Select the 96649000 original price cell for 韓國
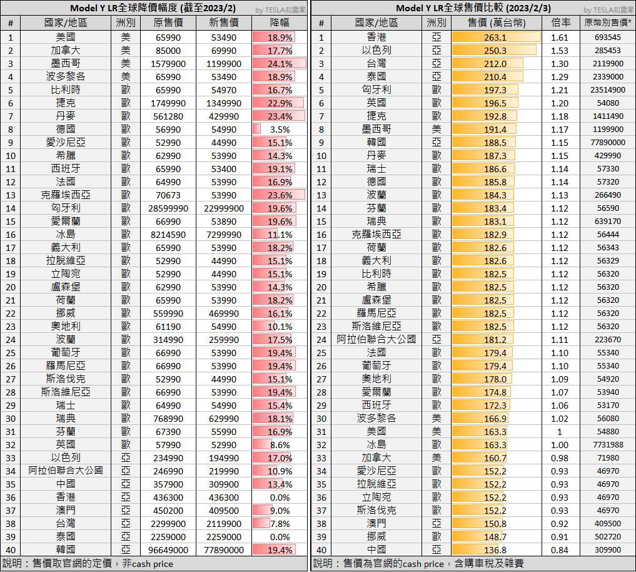Viewport: 636px width, 572px height. coord(168,549)
